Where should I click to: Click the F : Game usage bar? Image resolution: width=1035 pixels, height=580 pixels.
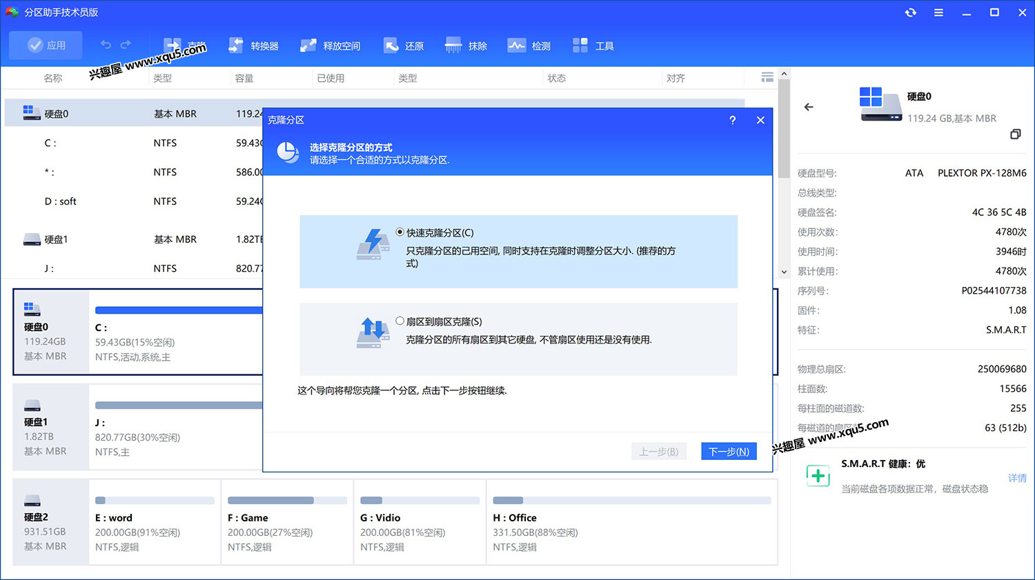pos(287,500)
